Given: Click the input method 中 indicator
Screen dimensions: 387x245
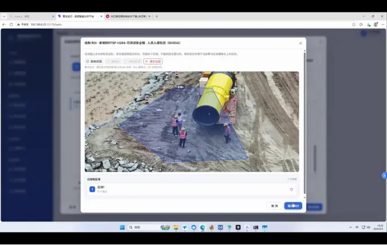Looking at the screenshot, I should click(x=357, y=227).
